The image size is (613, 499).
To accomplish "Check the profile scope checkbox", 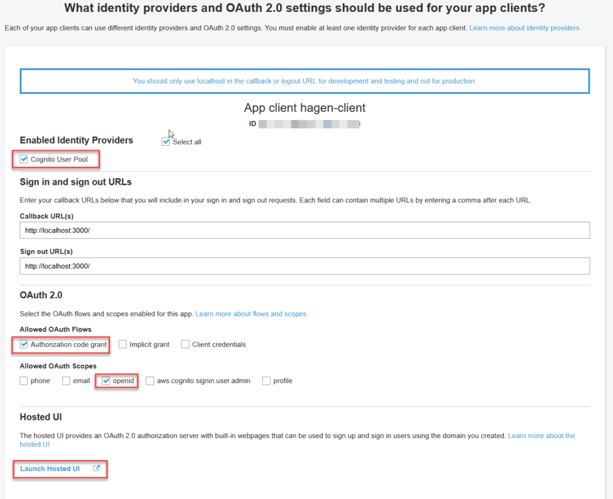I will 266,381.
